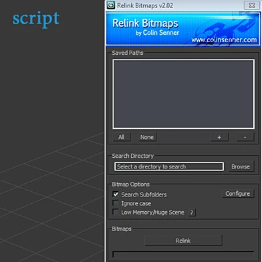
Task: Click the Relink Bitmaps banner image
Action: pyautogui.click(x=182, y=29)
